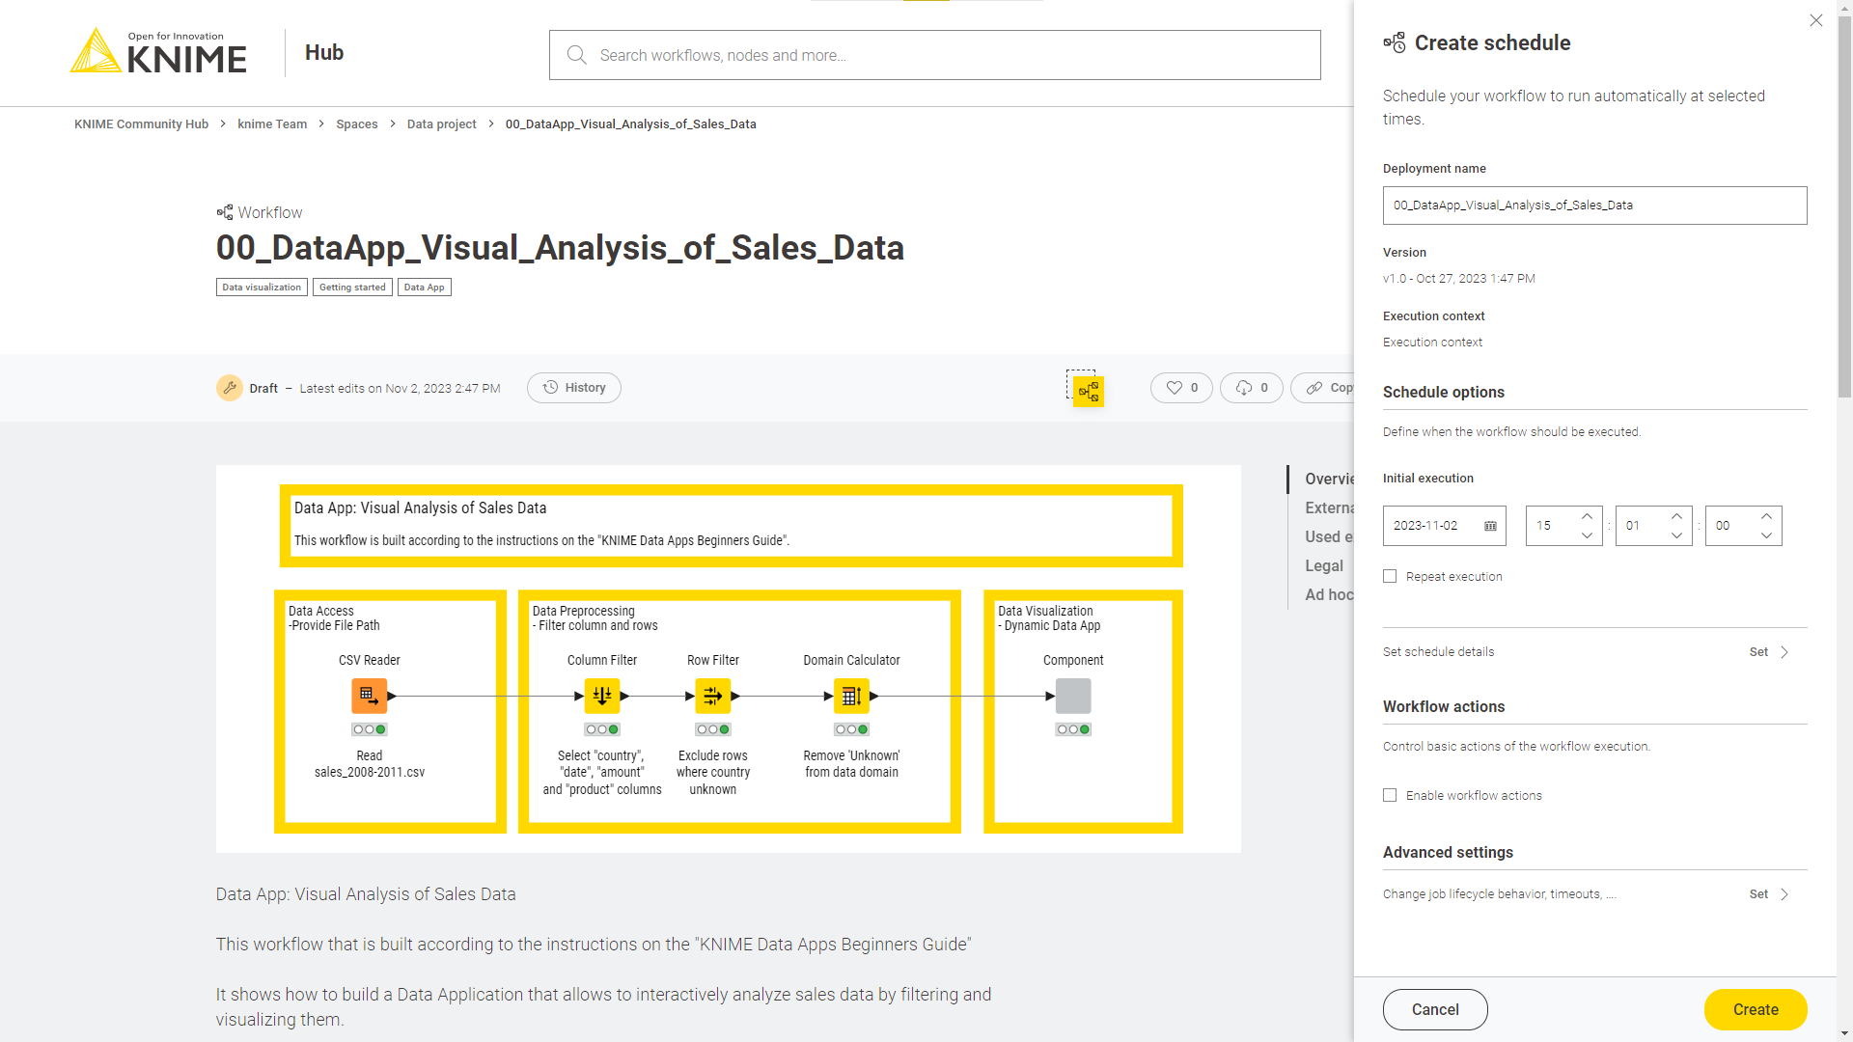Screen dimensions: 1853x1042
Task: Click the Deployment name input field
Action: [x=1594, y=206]
